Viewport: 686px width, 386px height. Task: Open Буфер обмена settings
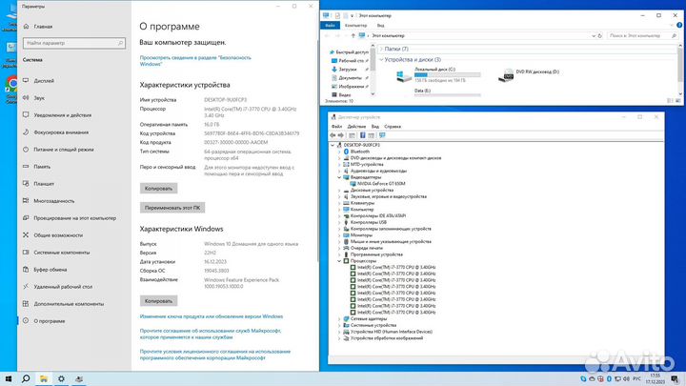tap(50, 270)
